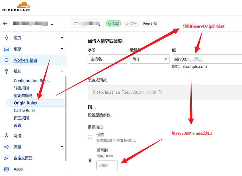Open Configuration Rules submenu item

click(32, 81)
